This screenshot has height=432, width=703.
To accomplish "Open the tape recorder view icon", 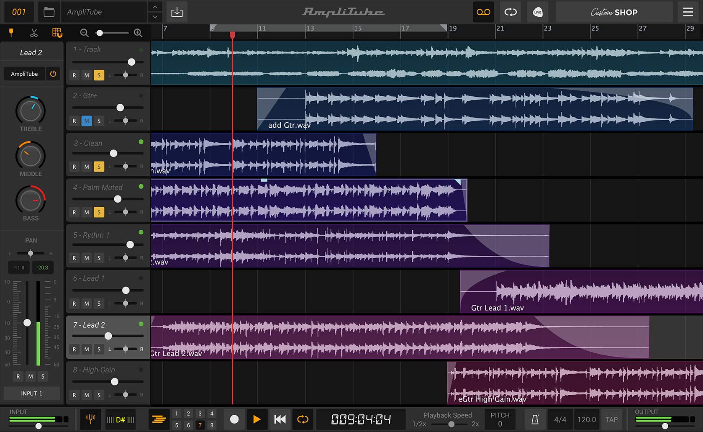I will 483,12.
